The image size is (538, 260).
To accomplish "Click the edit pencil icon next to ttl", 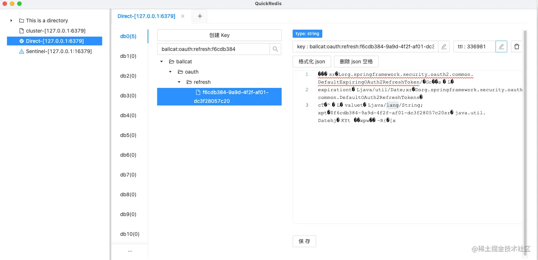I will tap(501, 47).
